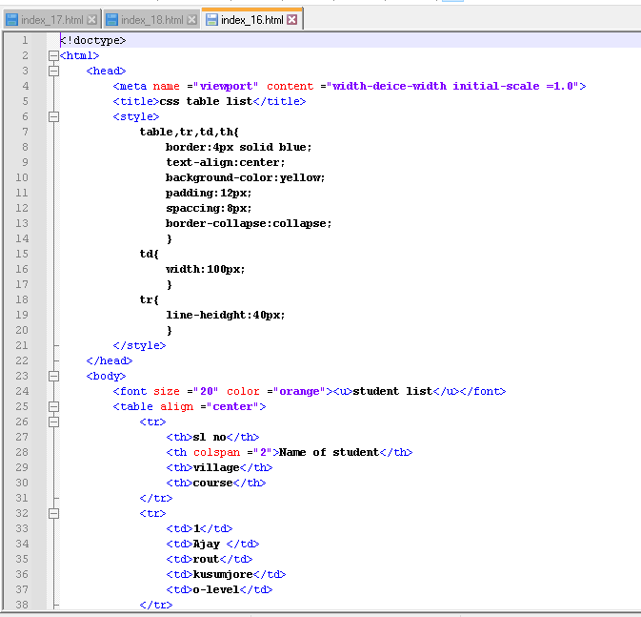Collapse the html tag fold on line 2

(53, 55)
